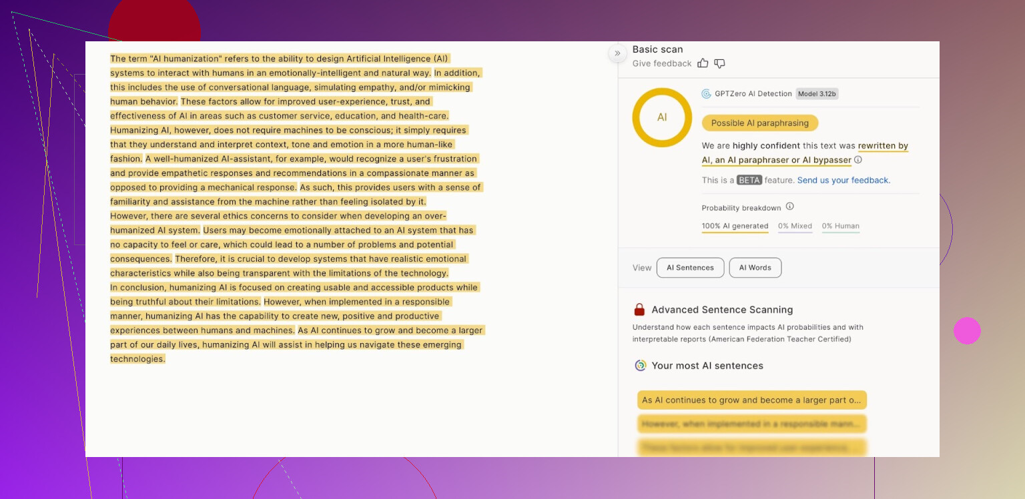Switch view to AI Words
The width and height of the screenshot is (1025, 499).
(x=755, y=268)
